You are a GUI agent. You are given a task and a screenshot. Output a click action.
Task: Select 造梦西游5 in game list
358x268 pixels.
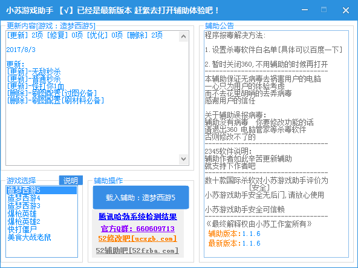tap(41, 190)
